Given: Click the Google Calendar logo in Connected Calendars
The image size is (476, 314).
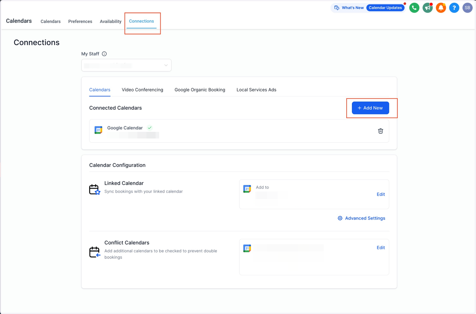Looking at the screenshot, I should point(98,130).
